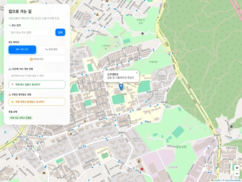Click the red hospital cross icon on map
Viewport: 242px width, 182px height.
coord(142,169)
